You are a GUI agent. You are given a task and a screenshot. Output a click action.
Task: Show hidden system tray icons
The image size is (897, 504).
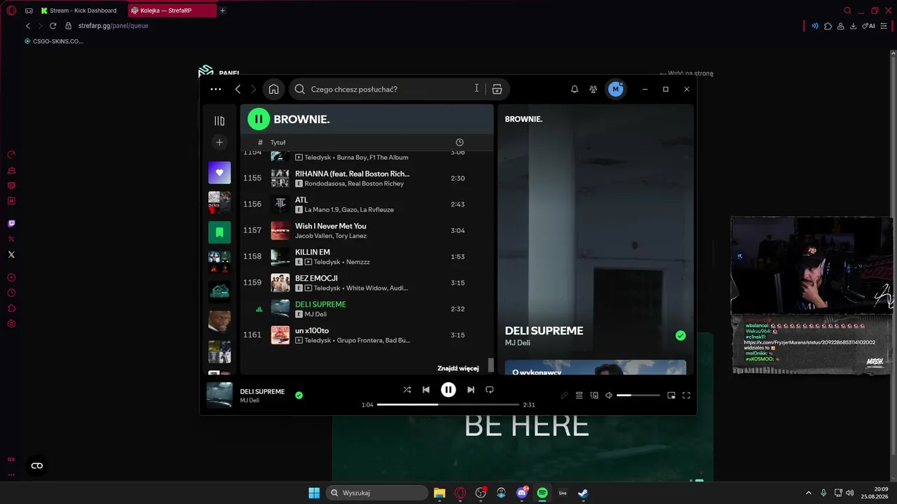pyautogui.click(x=808, y=493)
